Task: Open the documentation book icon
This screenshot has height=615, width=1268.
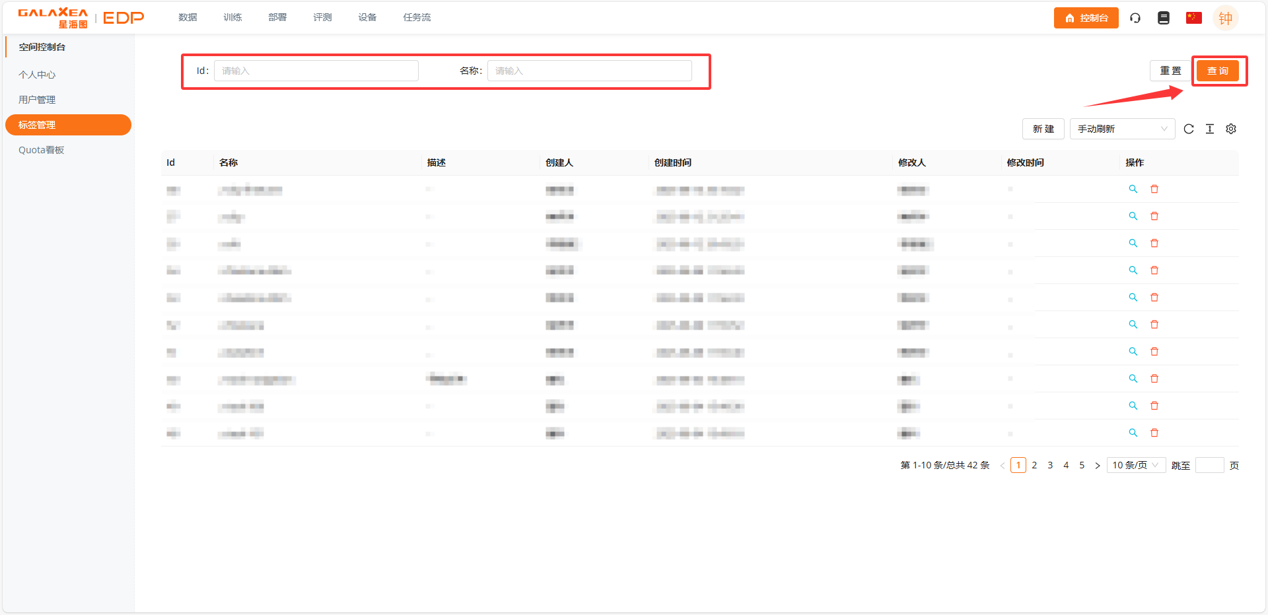Action: pos(1164,18)
